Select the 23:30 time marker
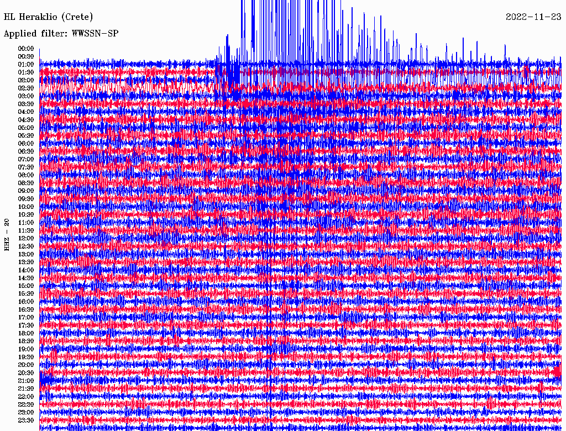Viewport: 566px width, 431px height. [26, 421]
